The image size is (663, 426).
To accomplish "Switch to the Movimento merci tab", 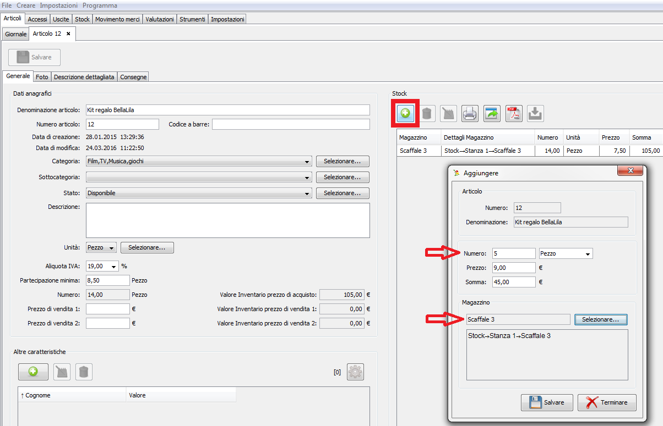I will coord(118,19).
